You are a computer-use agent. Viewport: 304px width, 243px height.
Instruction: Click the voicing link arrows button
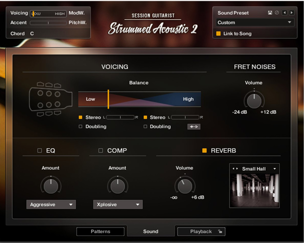coord(194,127)
